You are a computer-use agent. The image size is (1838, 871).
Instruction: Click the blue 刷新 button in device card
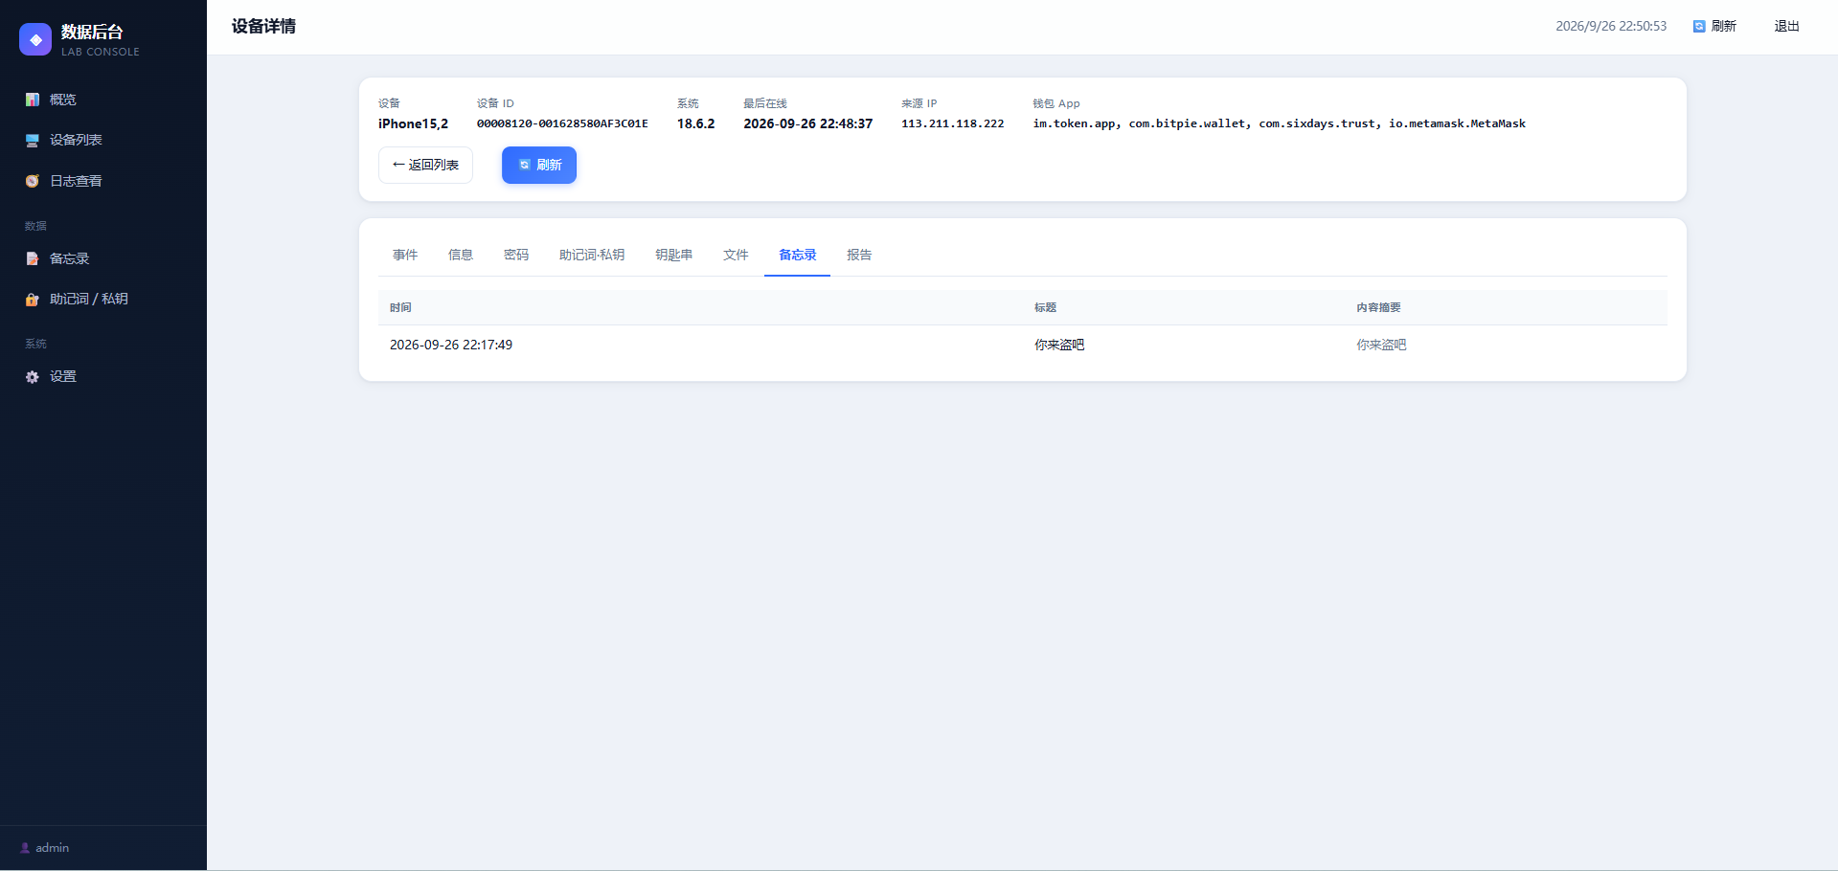[x=539, y=165]
